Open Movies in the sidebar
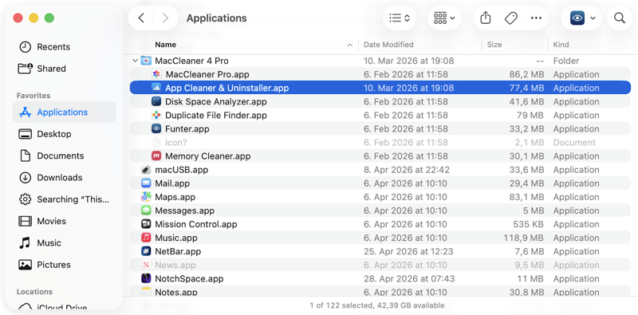638x315 pixels. (65, 221)
